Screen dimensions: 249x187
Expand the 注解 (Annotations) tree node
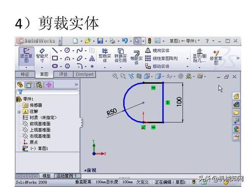[19, 111]
